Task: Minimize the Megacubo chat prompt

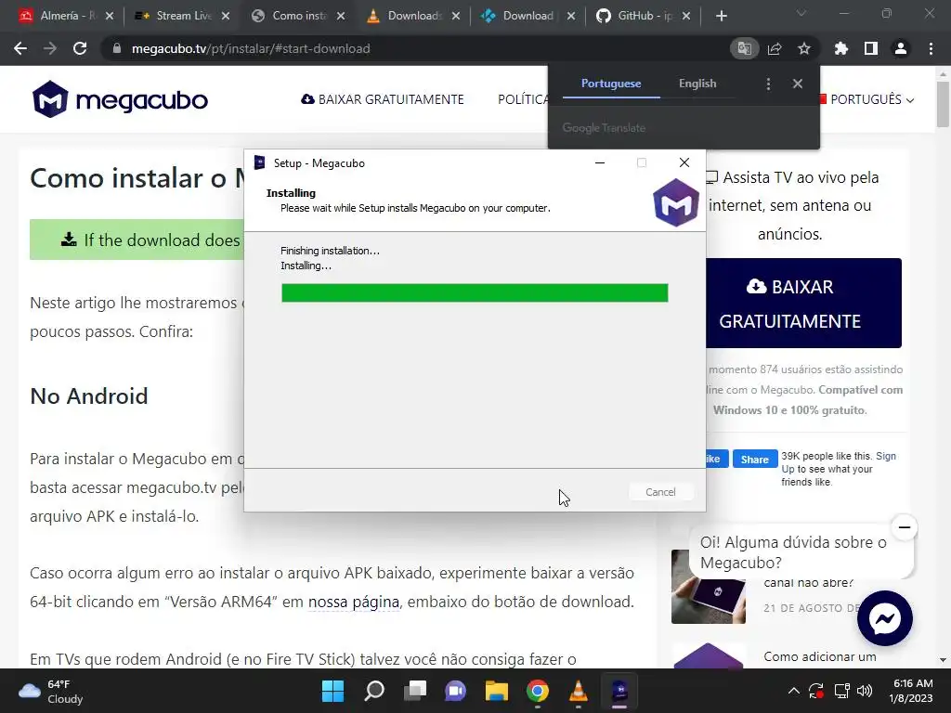Action: coord(905,527)
